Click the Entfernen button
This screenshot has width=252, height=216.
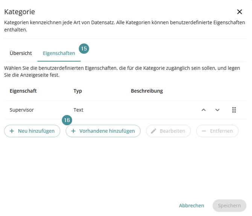point(217,131)
